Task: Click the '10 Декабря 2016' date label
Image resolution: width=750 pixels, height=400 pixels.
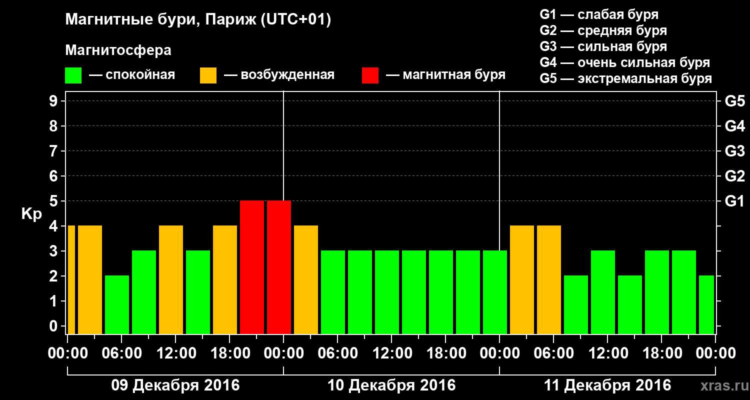Action: coord(391,385)
